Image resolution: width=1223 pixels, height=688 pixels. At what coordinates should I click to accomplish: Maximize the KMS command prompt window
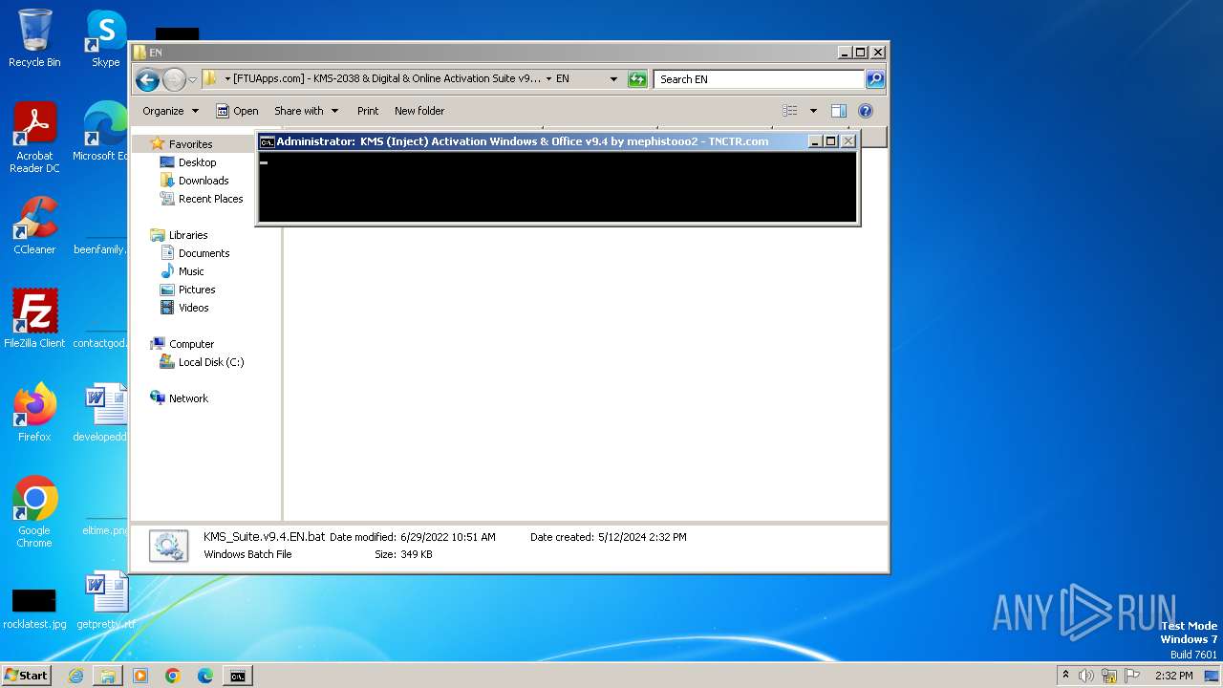coord(831,141)
